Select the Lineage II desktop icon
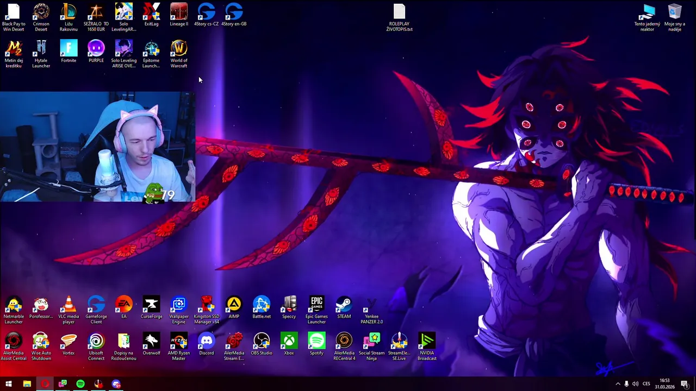Screen dimensions: 696x391 tap(179, 15)
